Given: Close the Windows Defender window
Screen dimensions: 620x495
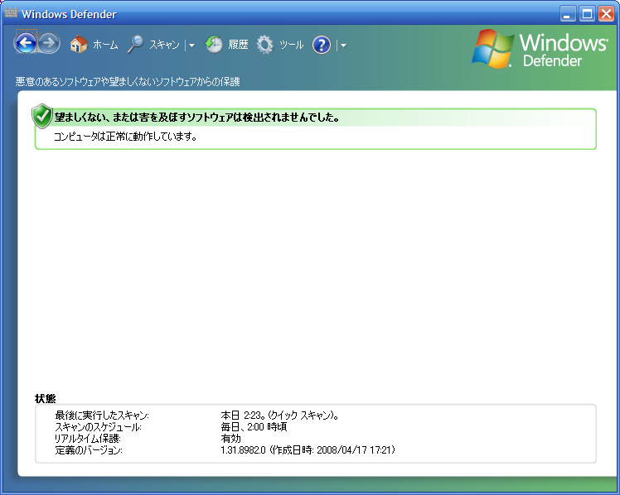Looking at the screenshot, I should [x=606, y=14].
